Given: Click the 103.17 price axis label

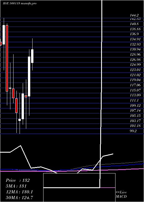Looking at the screenshot, I should click(x=135, y=121).
